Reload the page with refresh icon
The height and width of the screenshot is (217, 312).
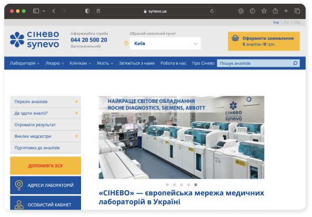[x=212, y=11]
